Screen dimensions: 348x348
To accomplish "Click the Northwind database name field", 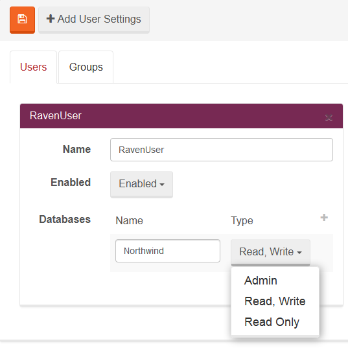I will pyautogui.click(x=168, y=251).
